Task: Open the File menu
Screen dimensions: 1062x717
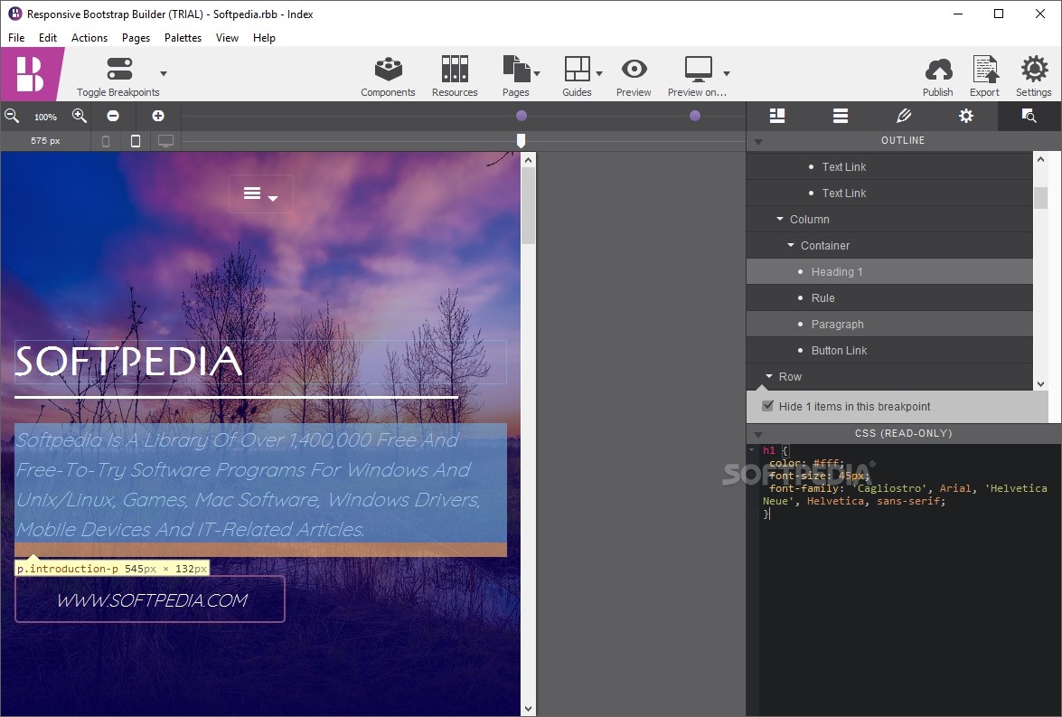Action: [16, 38]
